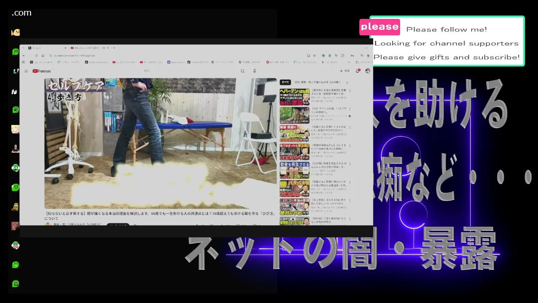The width and height of the screenshot is (538, 303).
Task: Bookmark this page with star icon
Action: (x=315, y=56)
